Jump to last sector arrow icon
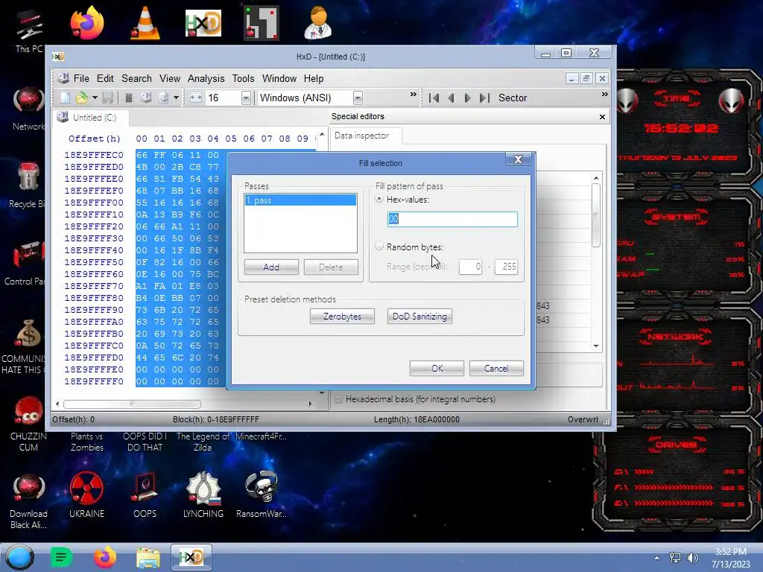This screenshot has width=763, height=572. [484, 98]
